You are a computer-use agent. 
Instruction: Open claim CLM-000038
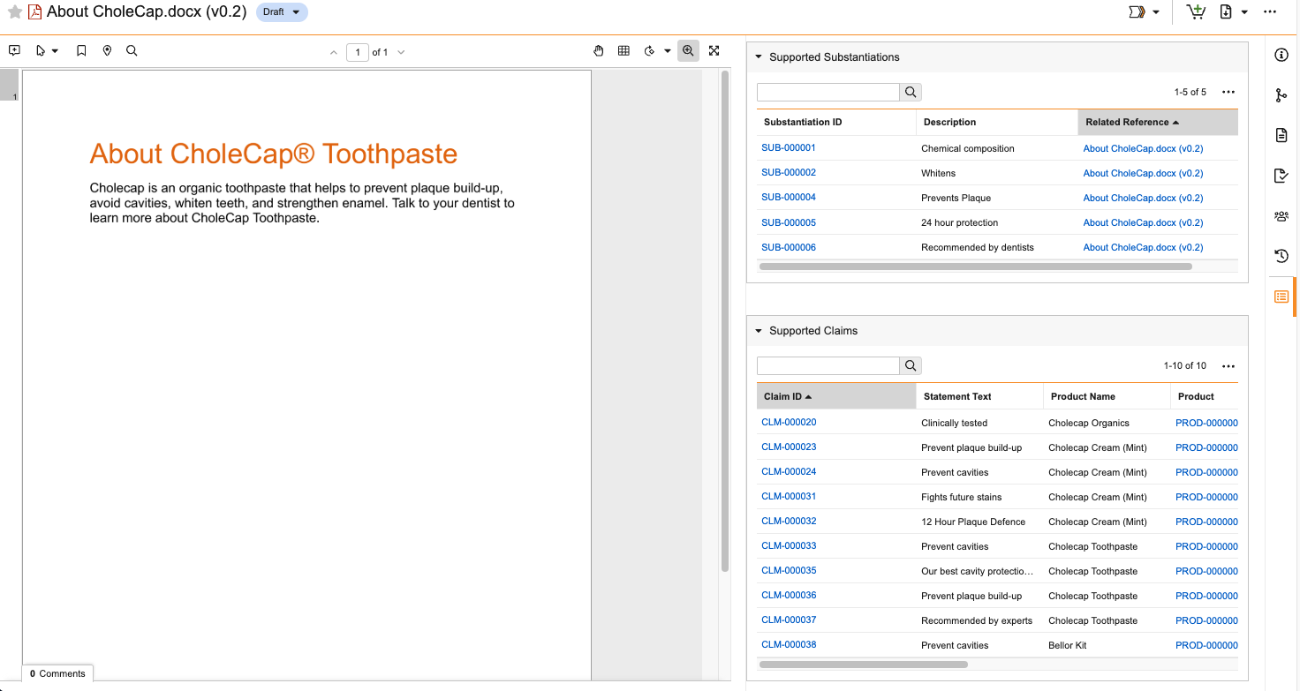(x=789, y=644)
